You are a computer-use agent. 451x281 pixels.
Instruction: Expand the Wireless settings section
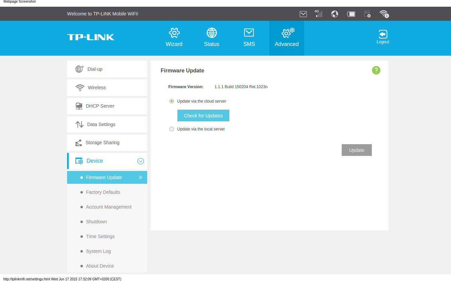click(107, 88)
